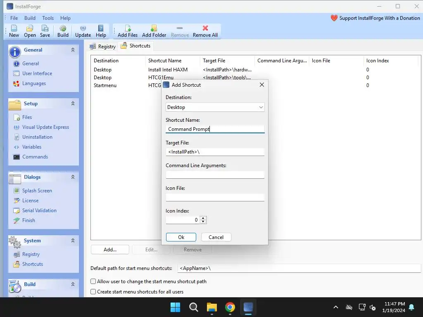Decrease Icon Index with down arrow
This screenshot has width=423, height=317.
tap(203, 222)
